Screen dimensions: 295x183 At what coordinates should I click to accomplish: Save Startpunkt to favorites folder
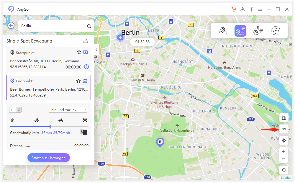coord(86,52)
